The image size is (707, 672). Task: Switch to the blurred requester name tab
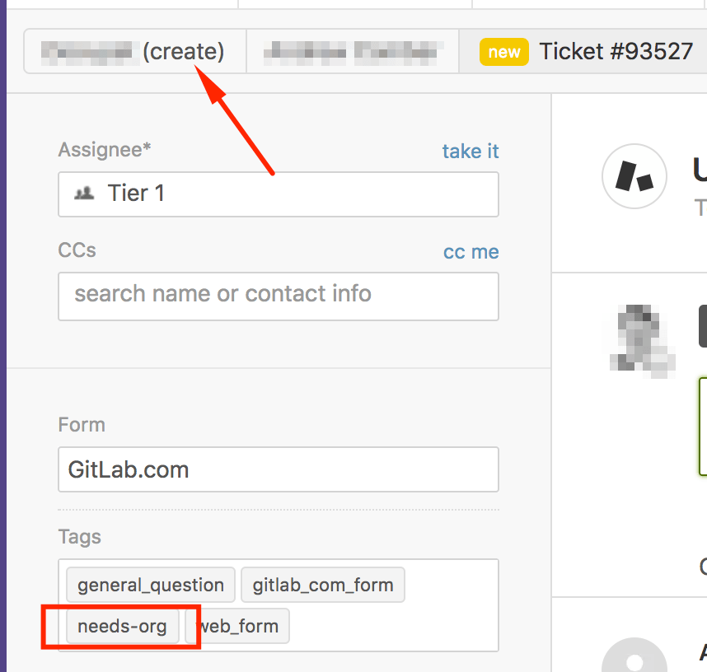pos(353,51)
